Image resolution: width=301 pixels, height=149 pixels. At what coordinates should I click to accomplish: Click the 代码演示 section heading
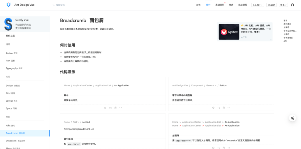click(x=67, y=72)
